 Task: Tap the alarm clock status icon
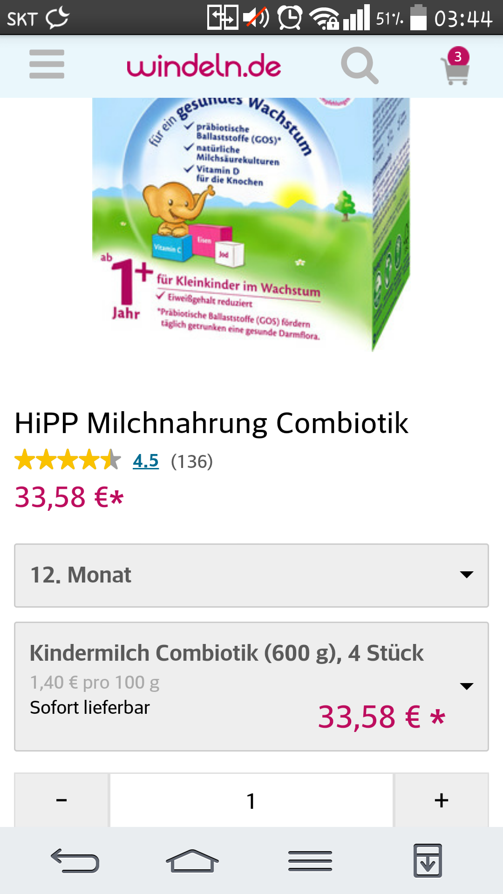click(x=290, y=19)
